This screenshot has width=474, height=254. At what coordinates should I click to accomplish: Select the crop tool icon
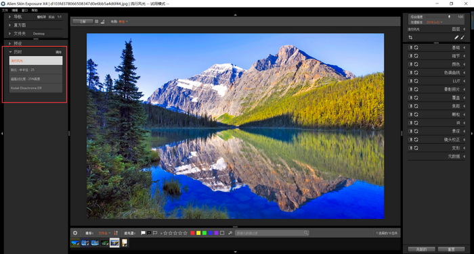(x=410, y=37)
